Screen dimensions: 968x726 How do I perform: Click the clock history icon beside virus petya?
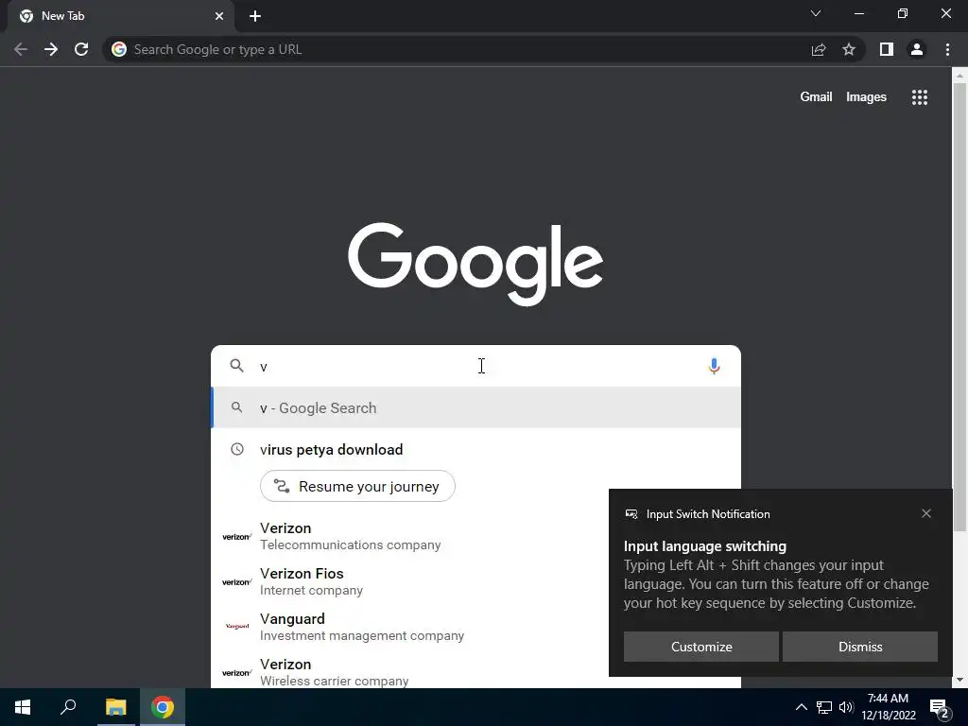click(237, 449)
